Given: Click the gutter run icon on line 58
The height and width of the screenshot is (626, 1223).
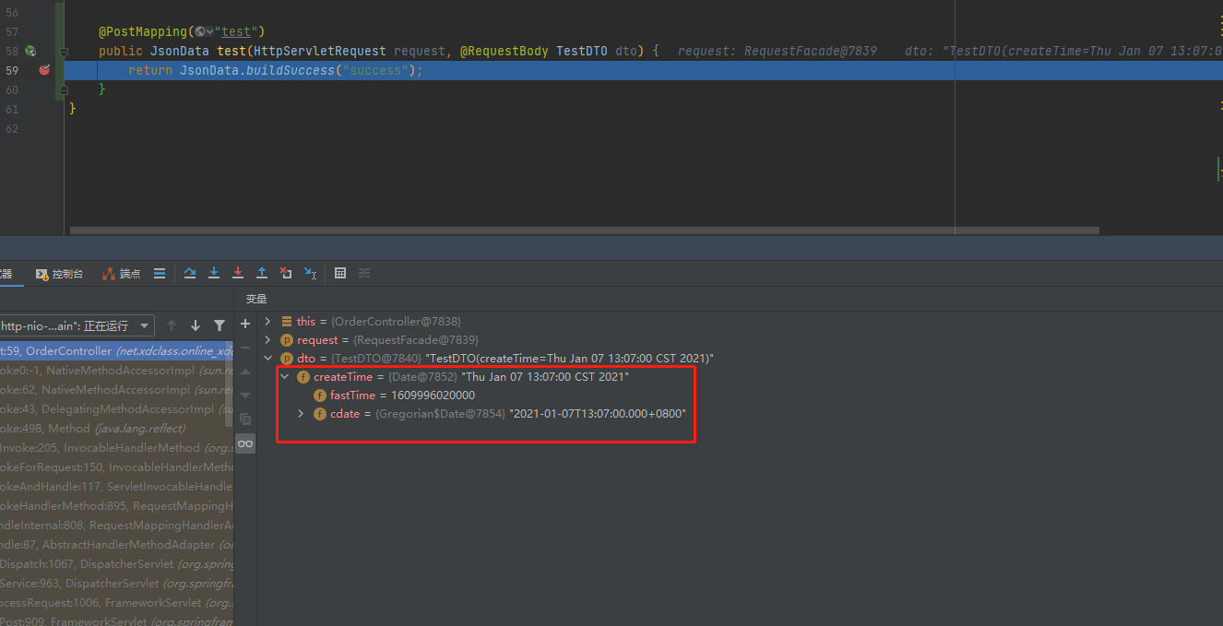Looking at the screenshot, I should click(30, 52).
